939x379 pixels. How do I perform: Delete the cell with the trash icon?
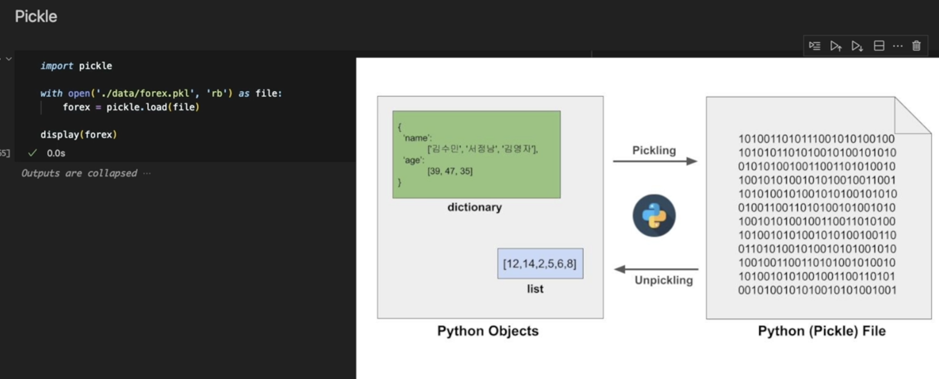[916, 46]
